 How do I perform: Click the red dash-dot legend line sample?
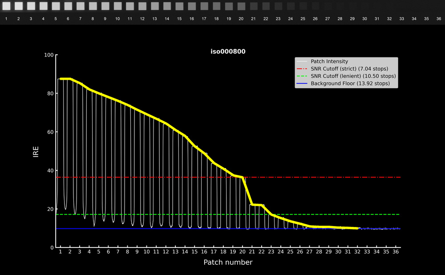tap(303, 69)
